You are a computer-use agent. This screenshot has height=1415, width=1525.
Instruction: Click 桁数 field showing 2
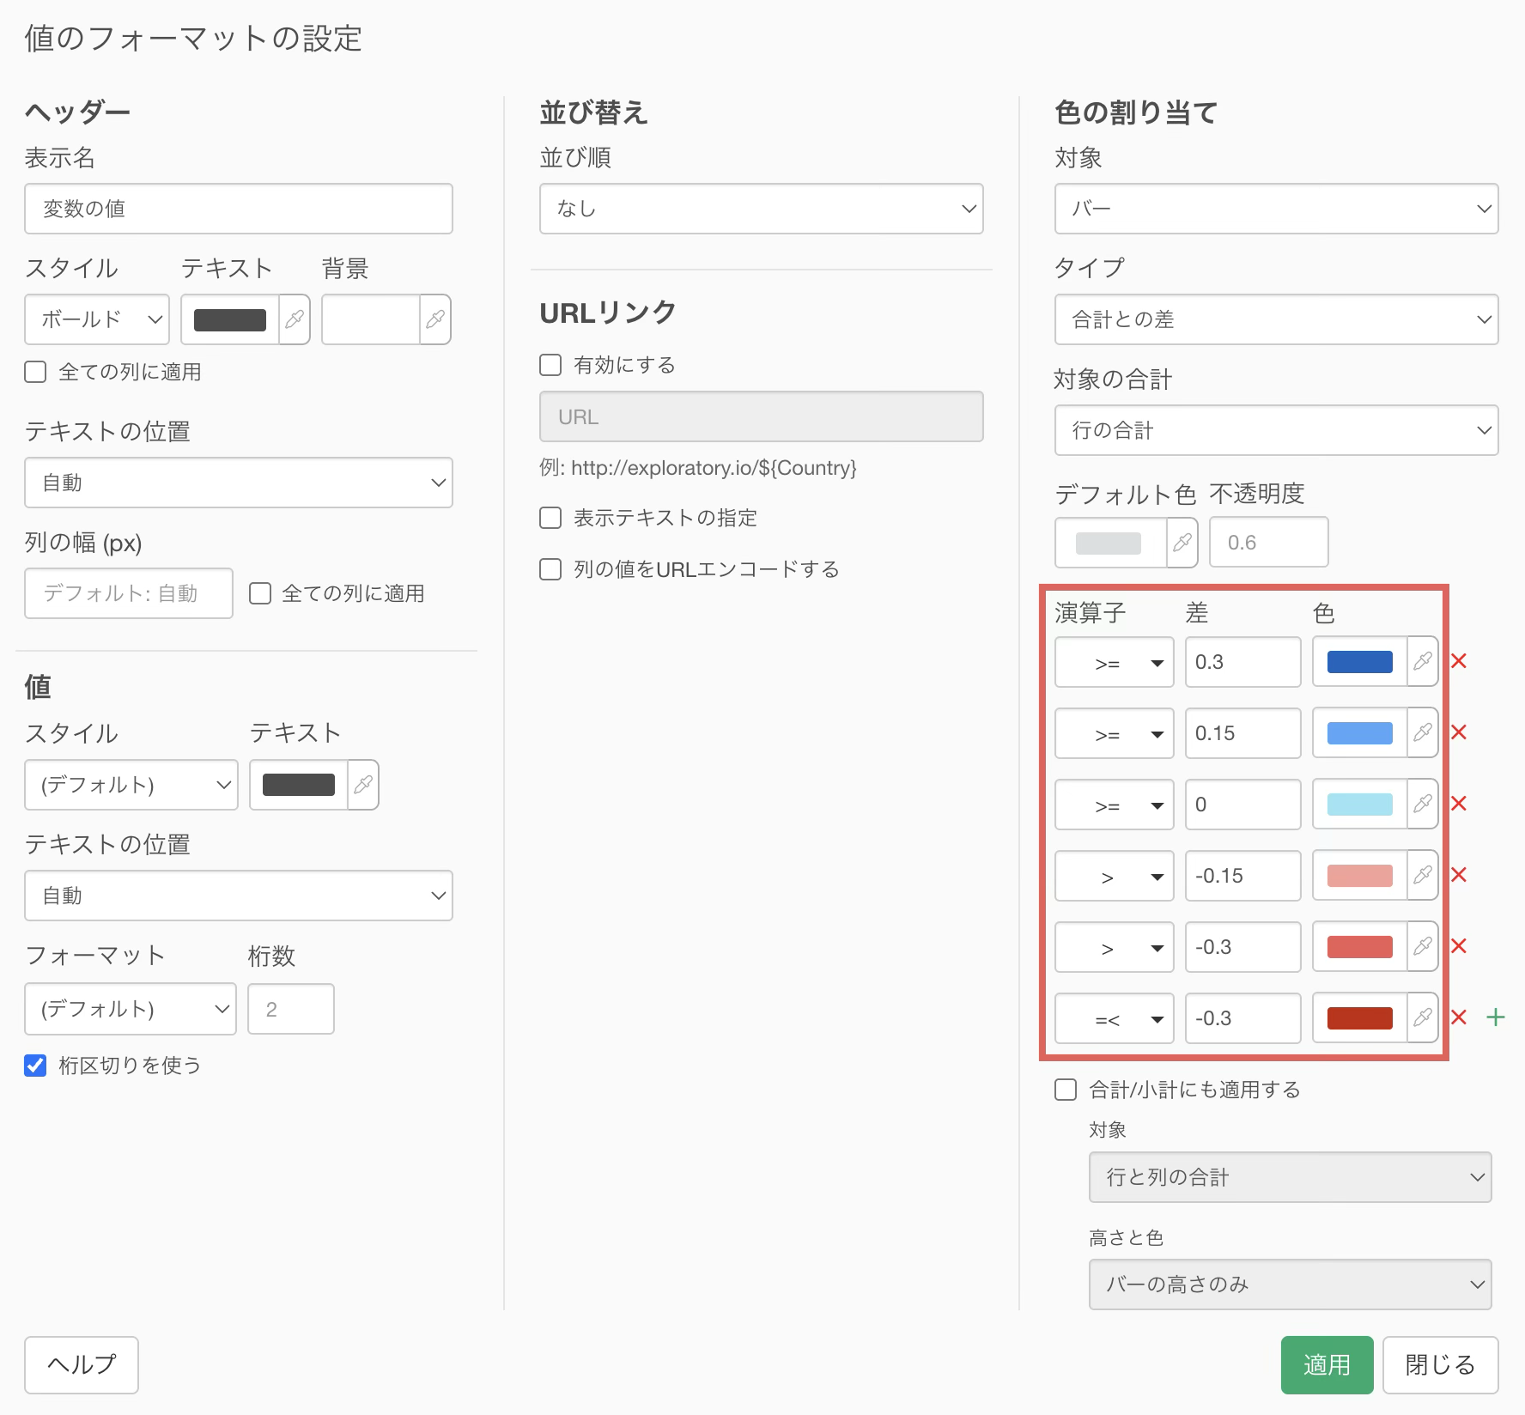pyautogui.click(x=291, y=1009)
